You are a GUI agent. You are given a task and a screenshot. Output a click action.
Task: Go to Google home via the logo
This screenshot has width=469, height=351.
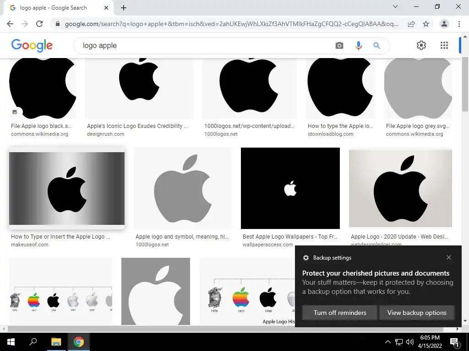[x=32, y=45]
